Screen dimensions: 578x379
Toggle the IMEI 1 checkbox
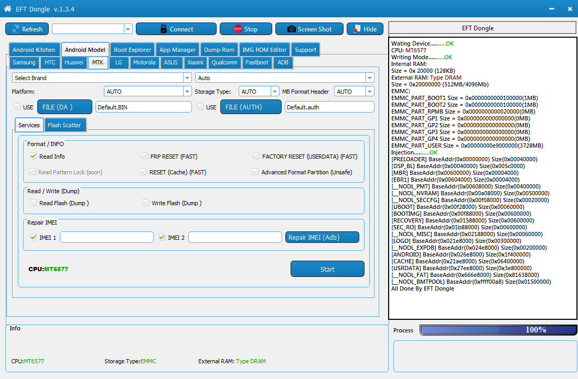[34, 237]
